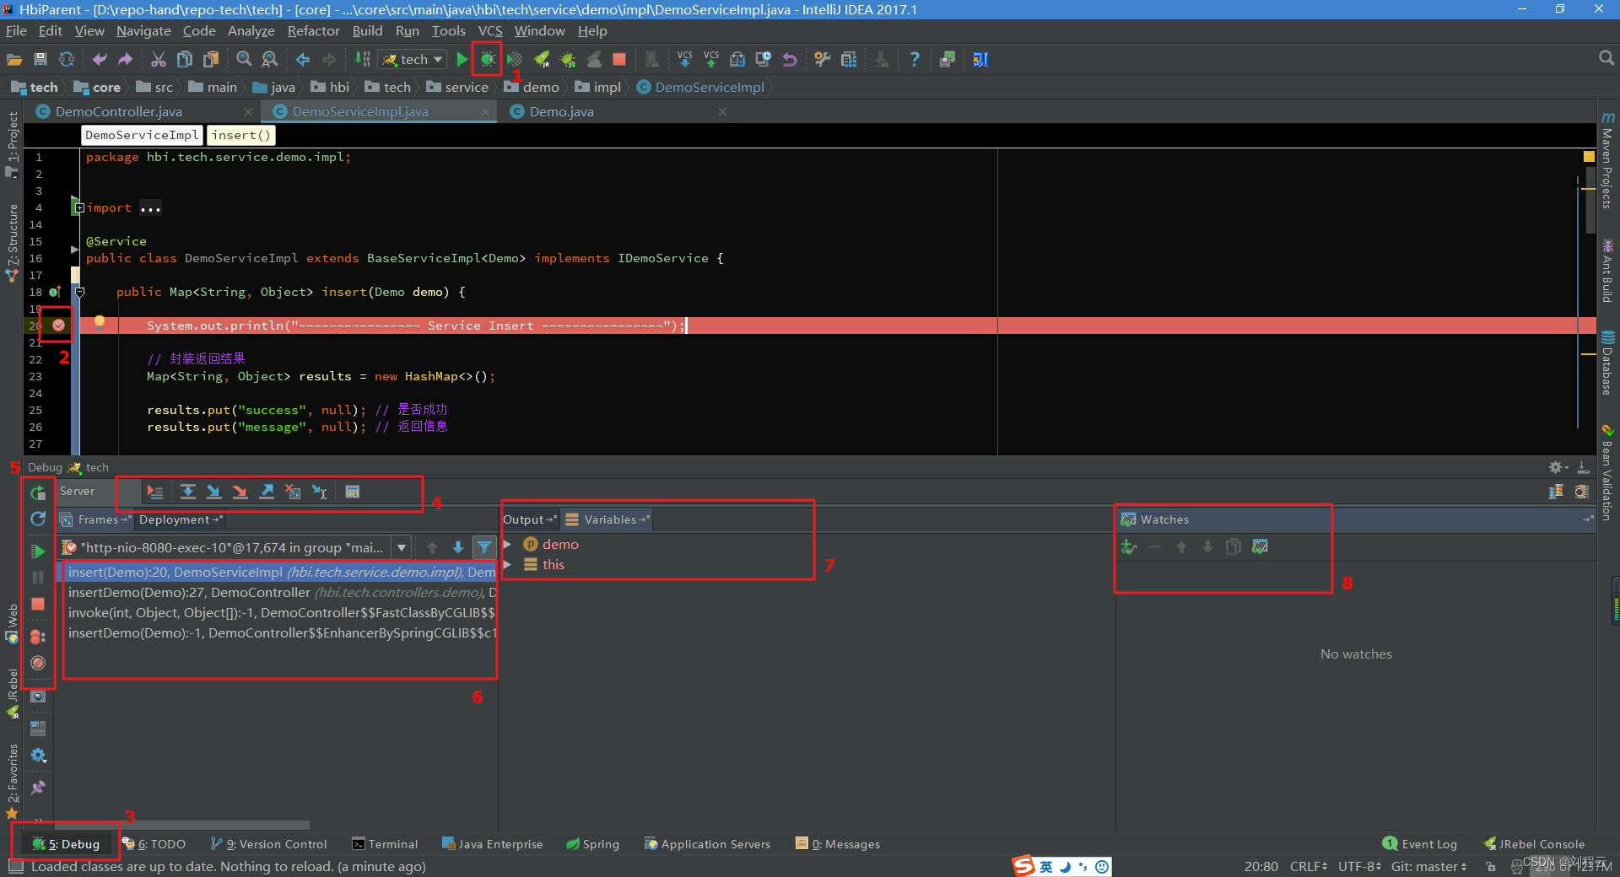Click the red Stop debug icon
The height and width of the screenshot is (877, 1620).
point(38,604)
